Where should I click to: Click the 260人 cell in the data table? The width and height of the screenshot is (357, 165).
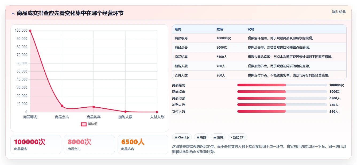coord(221,75)
